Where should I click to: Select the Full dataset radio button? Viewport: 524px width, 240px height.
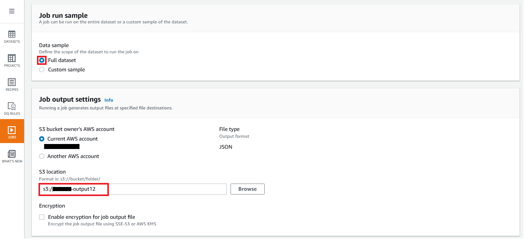click(x=42, y=60)
